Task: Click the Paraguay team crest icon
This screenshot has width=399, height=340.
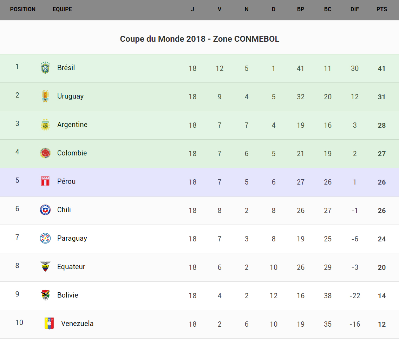Action: pyautogui.click(x=45, y=238)
